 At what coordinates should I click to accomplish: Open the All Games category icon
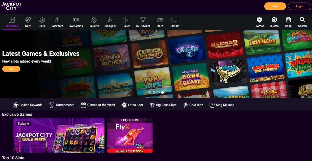[12, 20]
